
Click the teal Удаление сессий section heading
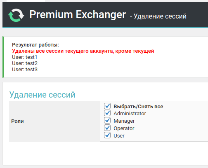point(42,95)
